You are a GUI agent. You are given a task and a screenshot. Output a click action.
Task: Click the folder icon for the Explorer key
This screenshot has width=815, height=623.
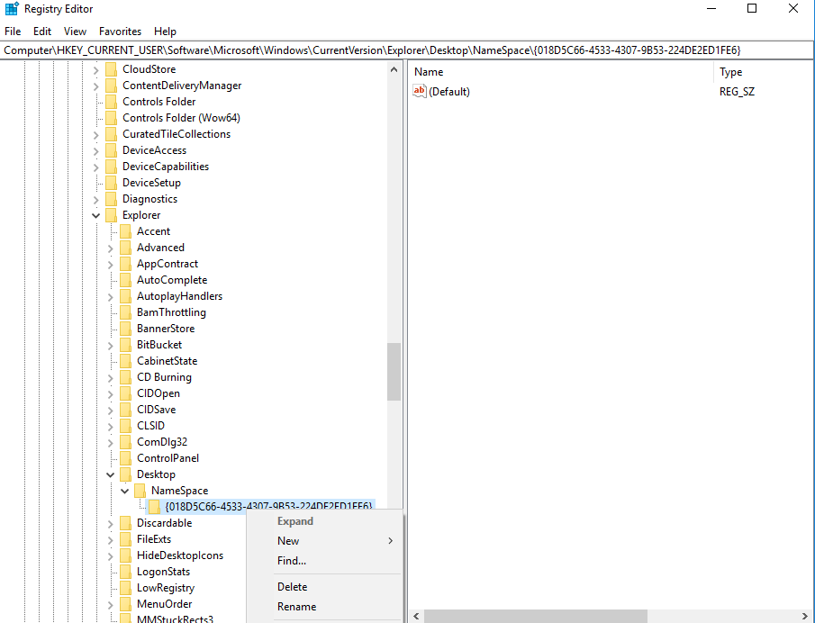(111, 214)
